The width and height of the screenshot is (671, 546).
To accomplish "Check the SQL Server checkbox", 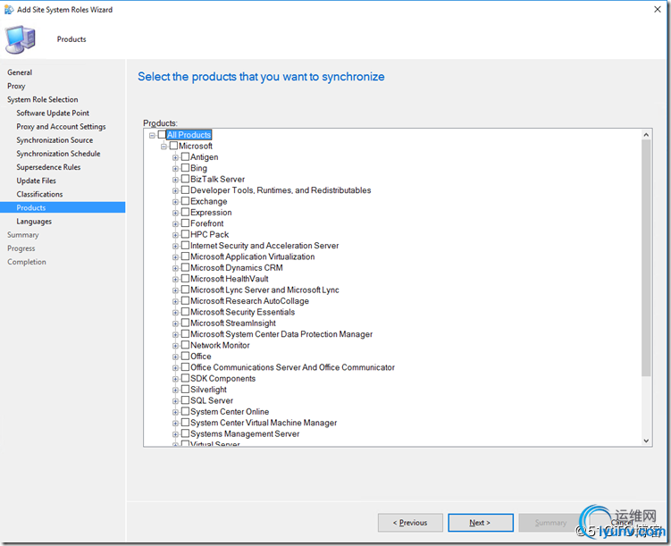I will [x=185, y=400].
